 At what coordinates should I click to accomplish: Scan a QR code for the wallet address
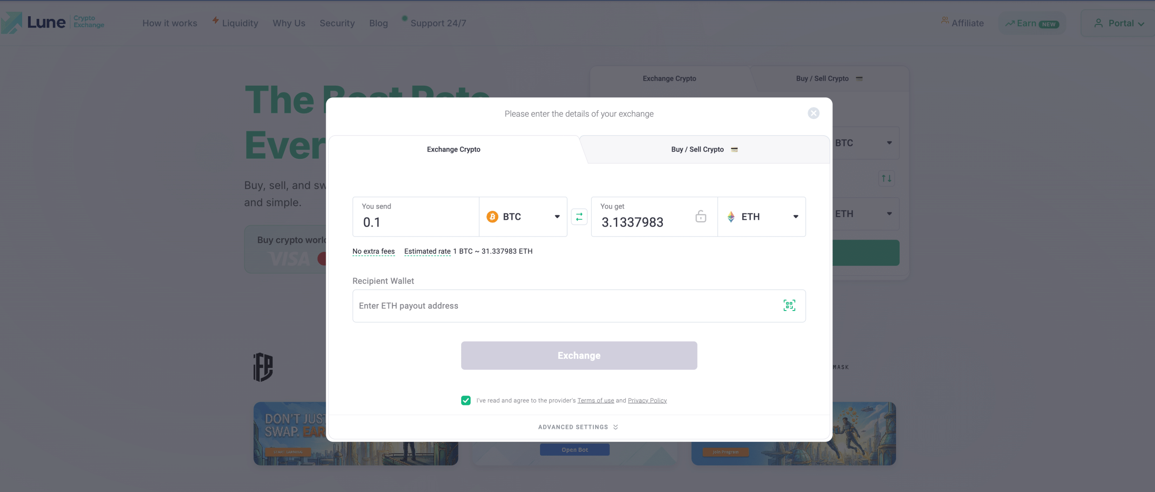point(789,306)
